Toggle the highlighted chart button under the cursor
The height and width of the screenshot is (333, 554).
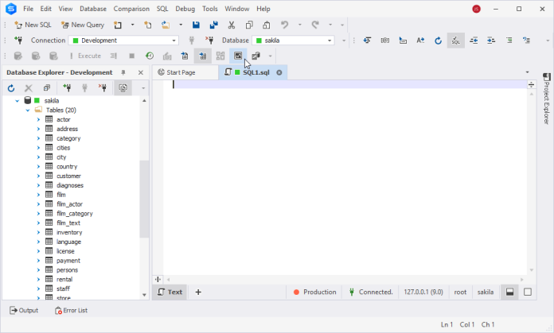pyautogui.click(x=238, y=56)
